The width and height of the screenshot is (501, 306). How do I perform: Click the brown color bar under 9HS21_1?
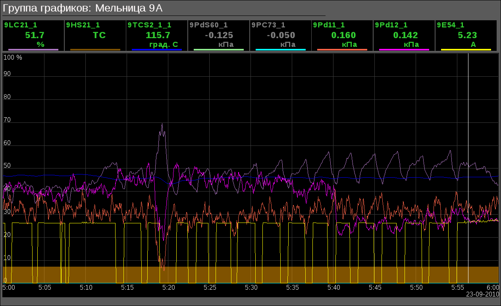pyautogui.click(x=95, y=50)
